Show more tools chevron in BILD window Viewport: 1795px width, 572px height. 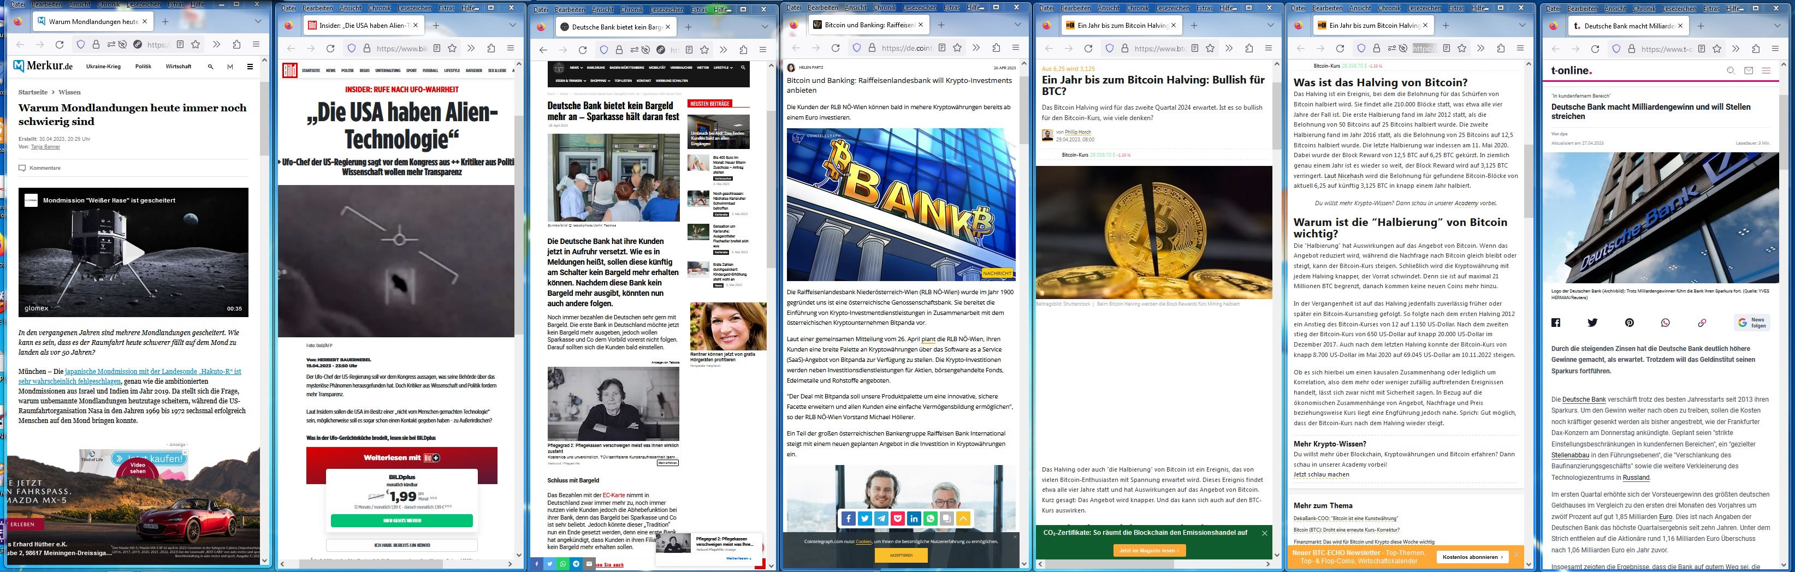pos(471,49)
